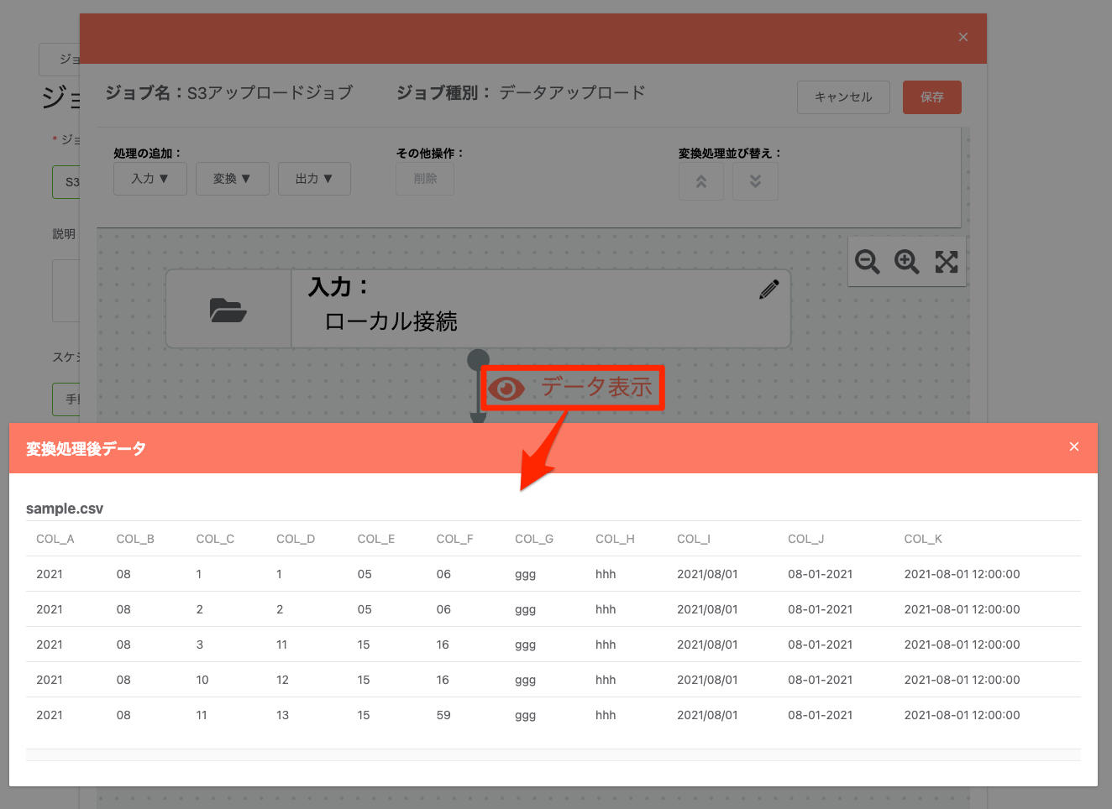Screen dimensions: 1112x809
Task: Click the COL_A column header
Action: (55, 539)
